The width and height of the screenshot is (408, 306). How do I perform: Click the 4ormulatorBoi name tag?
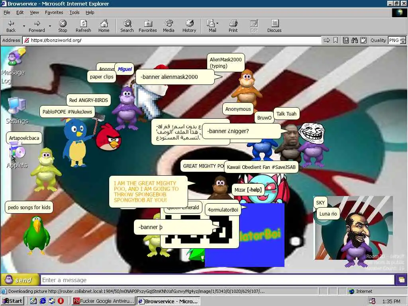click(x=223, y=210)
